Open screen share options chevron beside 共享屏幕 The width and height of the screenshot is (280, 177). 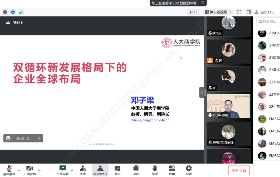coord(72,170)
